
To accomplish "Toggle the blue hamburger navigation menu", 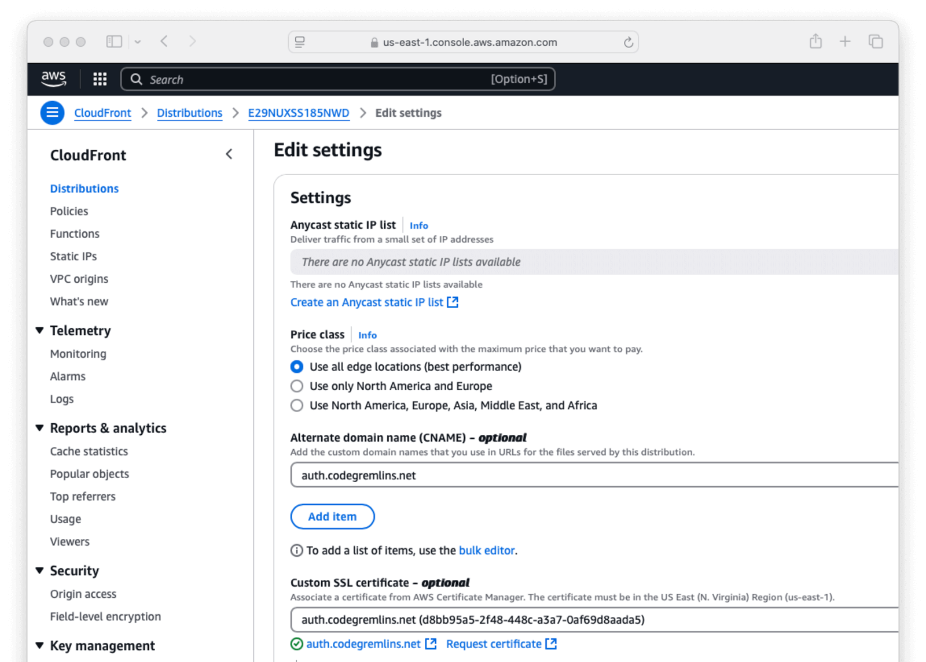I will click(x=52, y=113).
